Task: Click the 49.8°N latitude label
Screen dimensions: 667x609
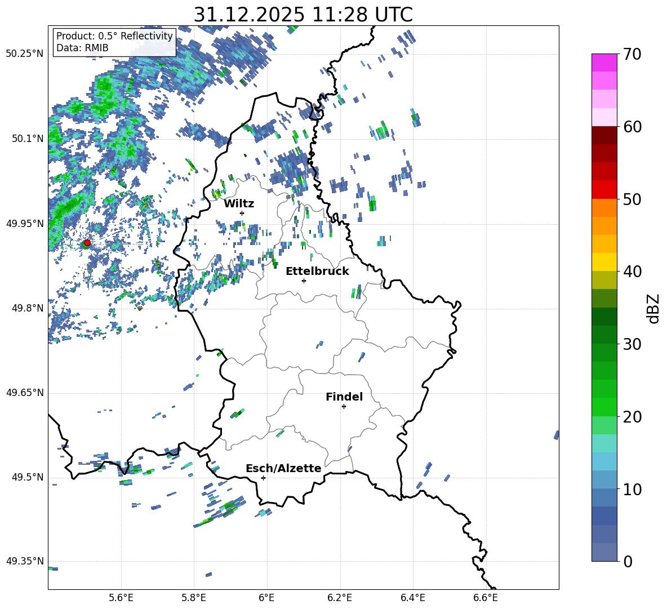Action: tap(28, 308)
